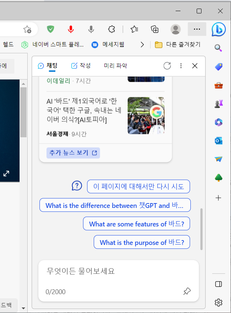Open the green shield extension

pos(51,29)
